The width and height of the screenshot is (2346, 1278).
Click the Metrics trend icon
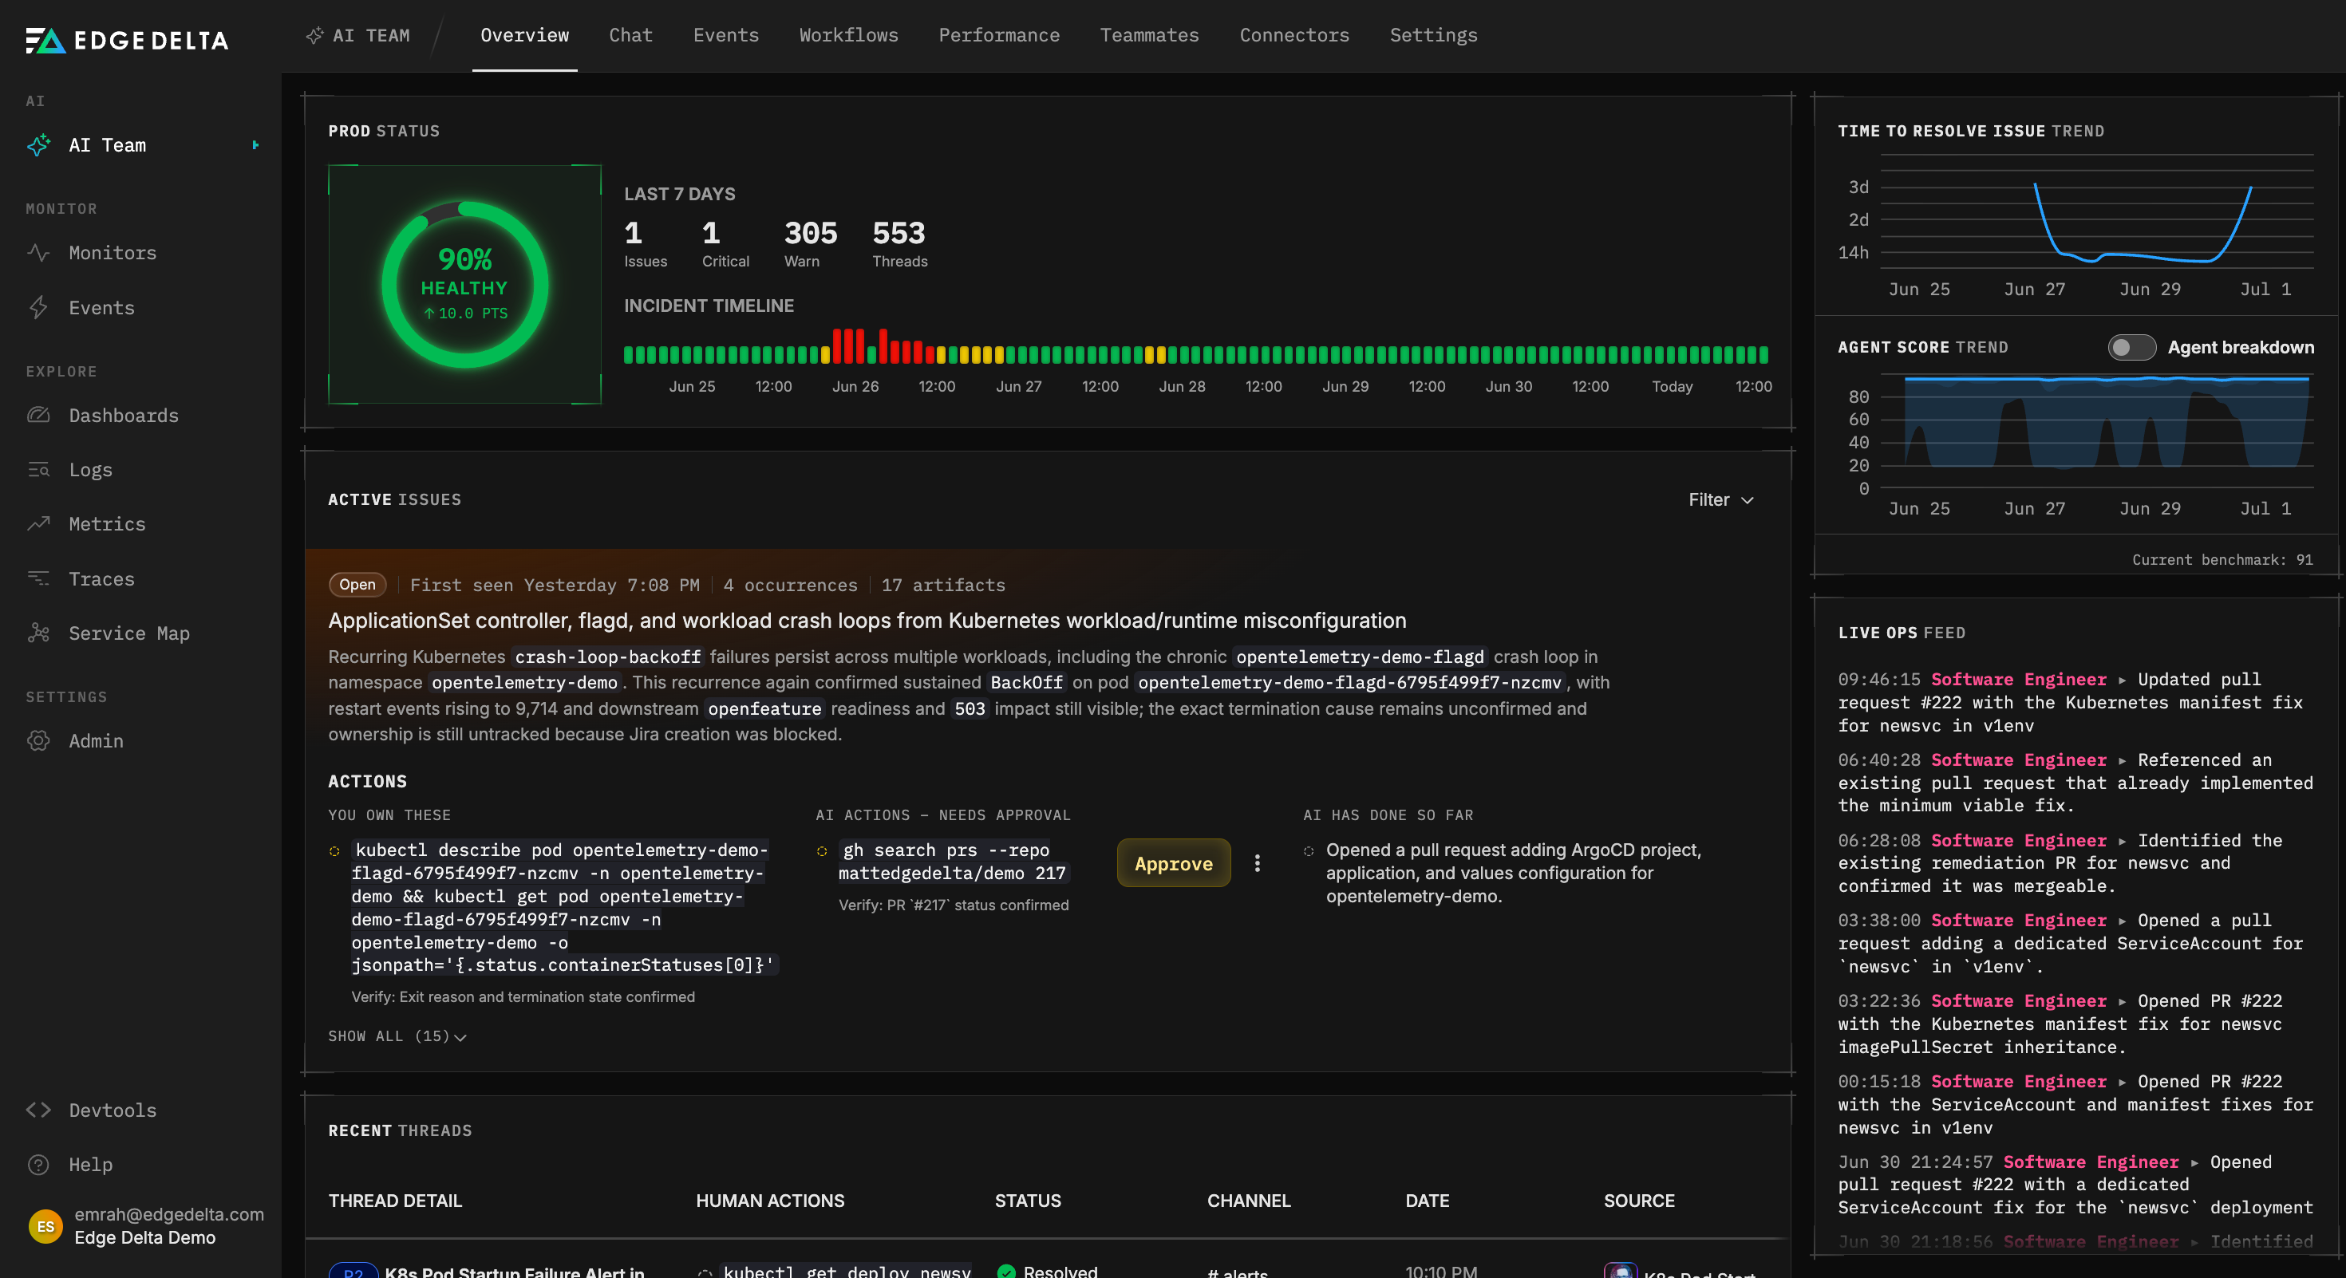tap(38, 523)
